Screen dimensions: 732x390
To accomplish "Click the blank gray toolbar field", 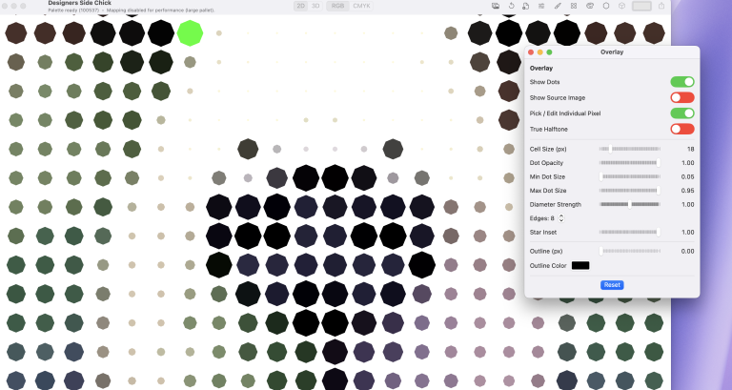I will [641, 6].
